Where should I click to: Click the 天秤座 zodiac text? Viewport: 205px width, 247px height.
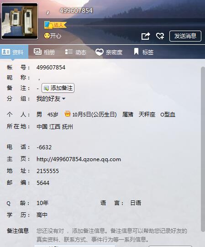(147, 114)
